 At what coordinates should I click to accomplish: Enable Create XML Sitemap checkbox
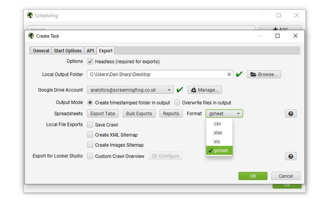click(x=90, y=135)
